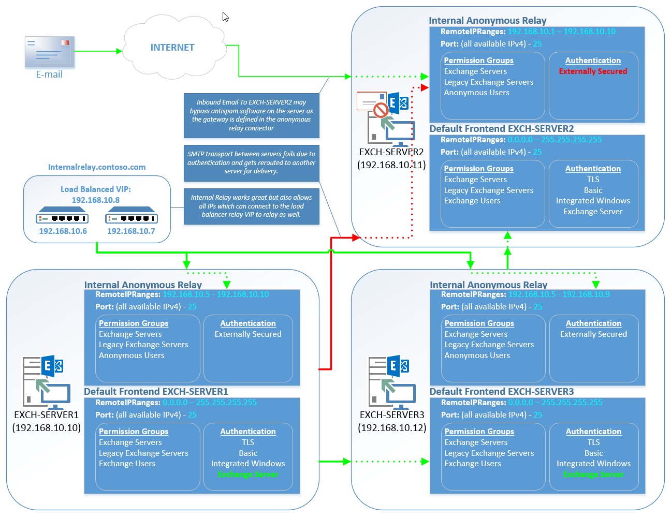Click the EXCH-SERVER3 Exchange icon

click(x=392, y=380)
